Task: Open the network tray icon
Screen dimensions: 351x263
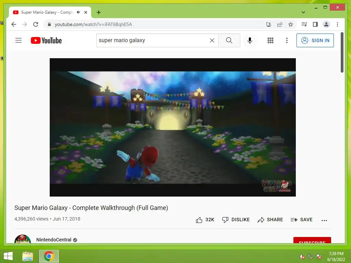Action: pyautogui.click(x=311, y=256)
